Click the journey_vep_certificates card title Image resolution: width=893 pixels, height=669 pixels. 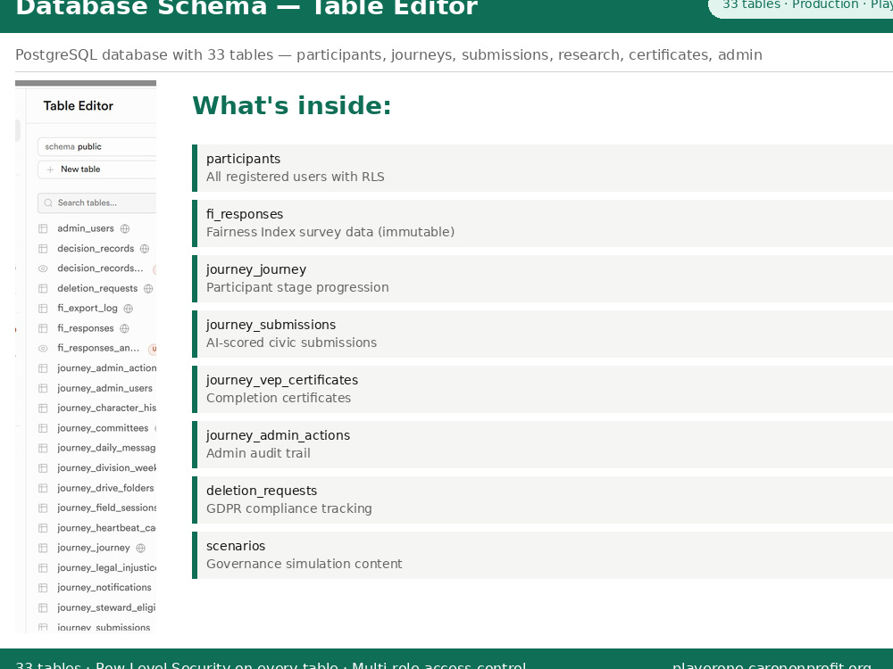click(x=282, y=380)
